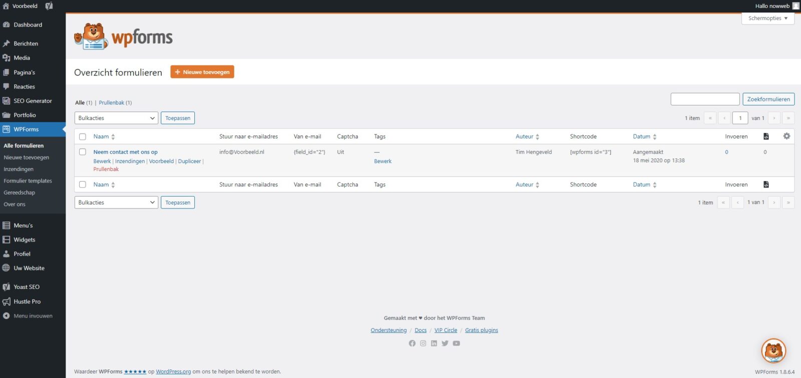Image resolution: width=801 pixels, height=378 pixels.
Task: Open the LinkedIn icon in footer
Action: tap(434, 343)
